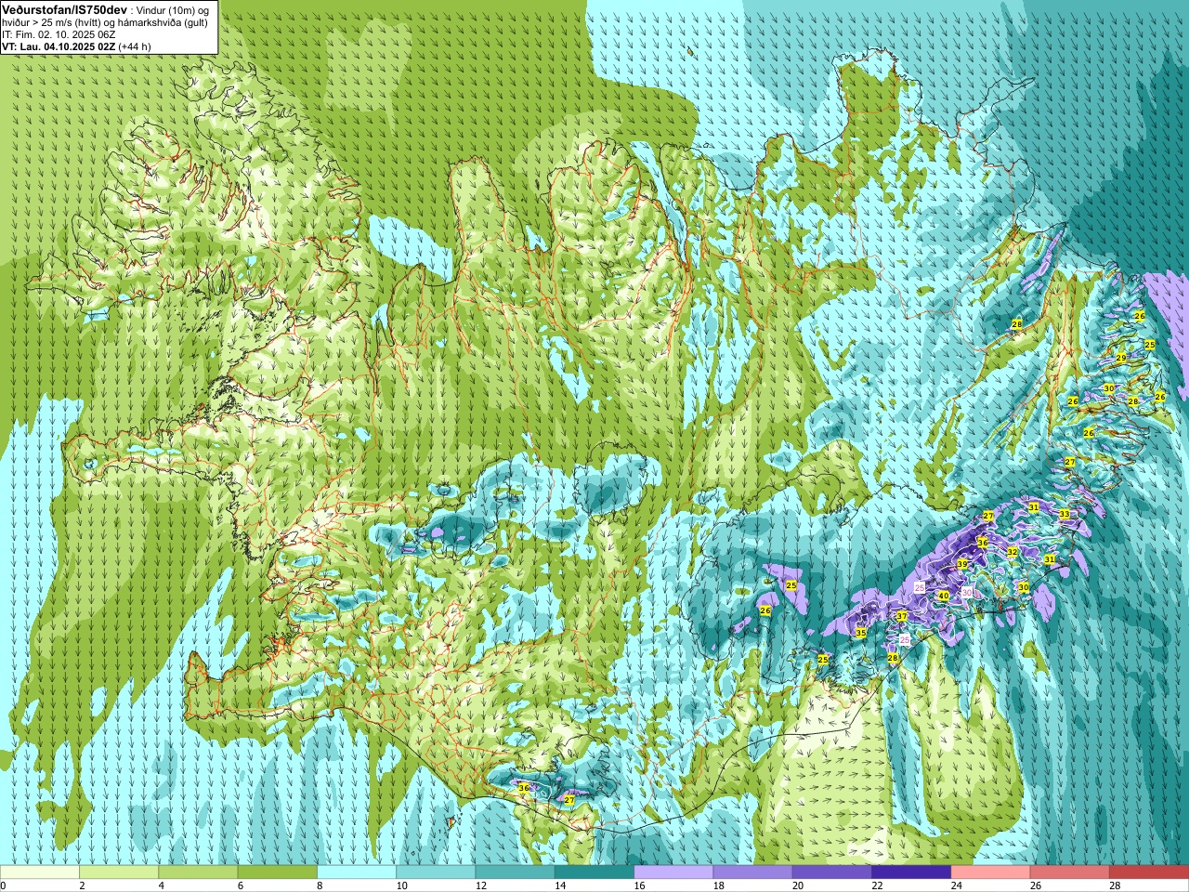This screenshot has width=1189, height=892.
Task: Click the white contour label 30
Action: click(967, 593)
